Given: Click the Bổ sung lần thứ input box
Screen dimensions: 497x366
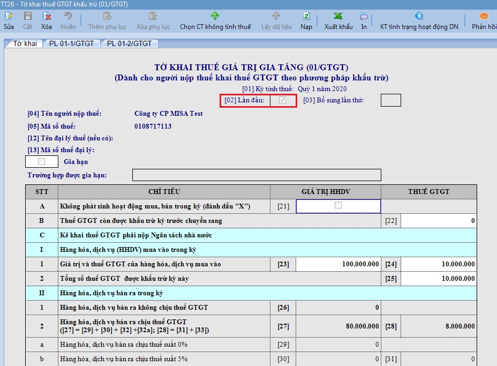Looking at the screenshot, I should click(390, 100).
